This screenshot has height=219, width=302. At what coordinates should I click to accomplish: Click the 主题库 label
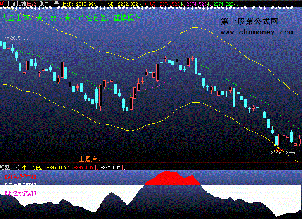[90, 159]
